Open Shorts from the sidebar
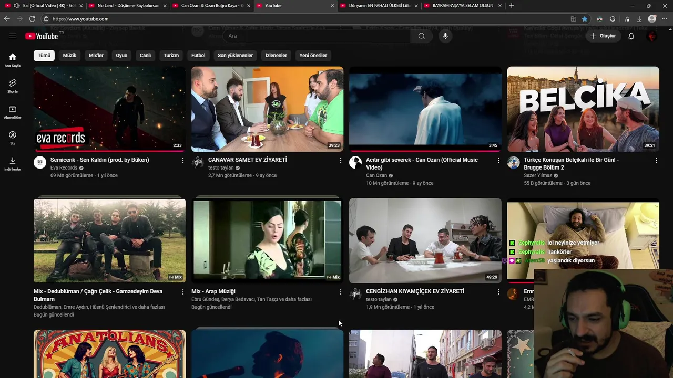673x378 pixels. pyautogui.click(x=13, y=86)
